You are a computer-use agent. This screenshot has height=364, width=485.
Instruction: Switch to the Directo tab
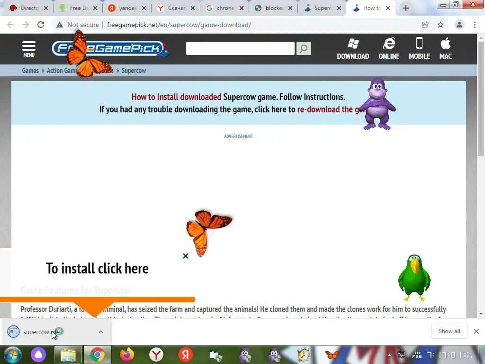[x=28, y=8]
